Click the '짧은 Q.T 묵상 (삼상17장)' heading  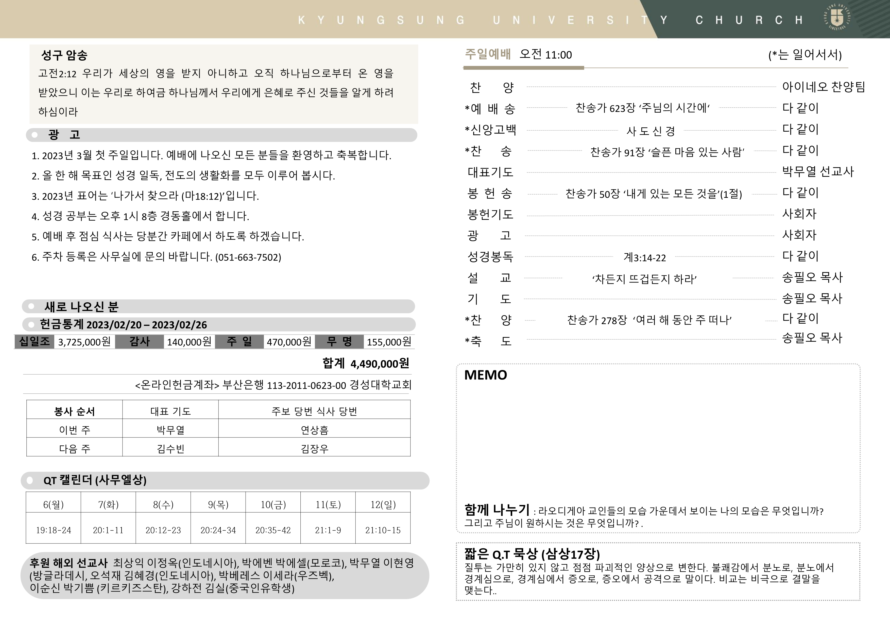532,554
